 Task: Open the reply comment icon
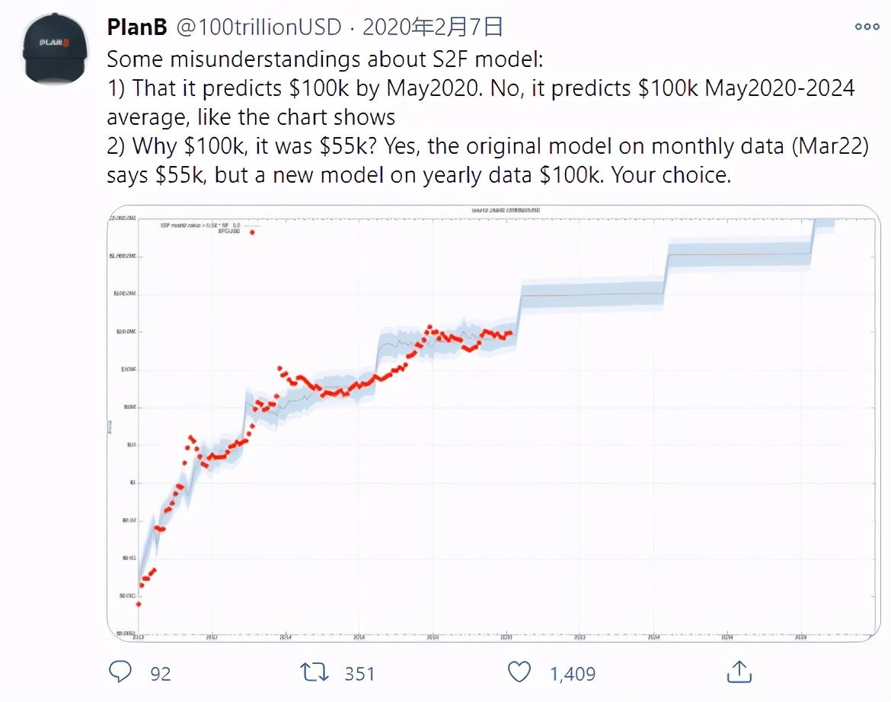[120, 672]
